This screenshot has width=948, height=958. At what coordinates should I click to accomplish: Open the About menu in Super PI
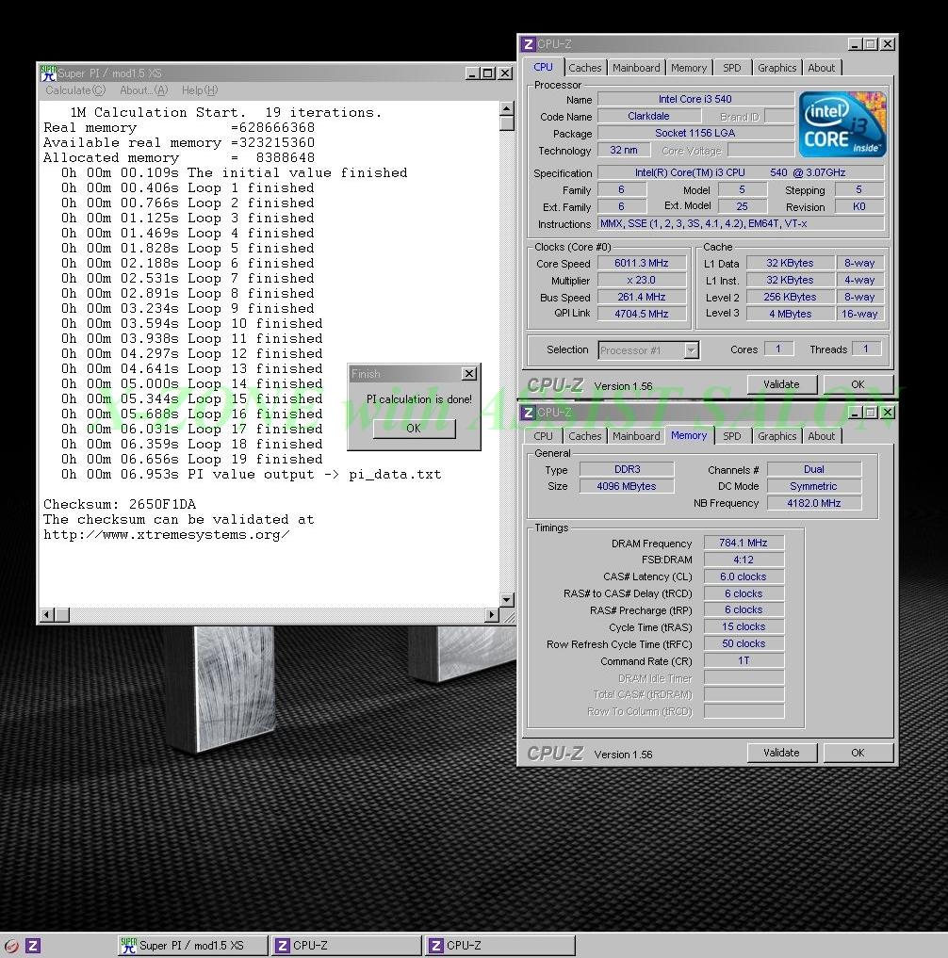pyautogui.click(x=143, y=90)
